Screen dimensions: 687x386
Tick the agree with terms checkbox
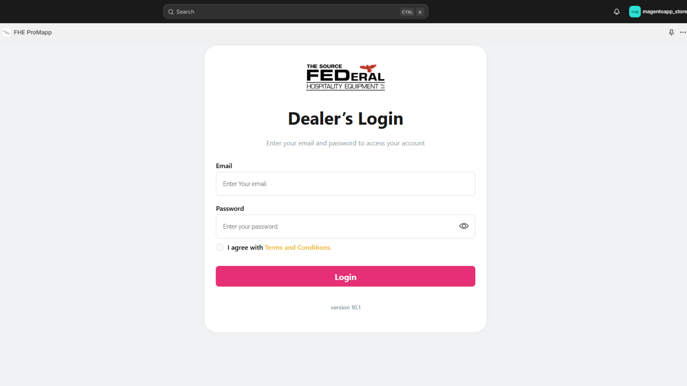click(x=219, y=247)
